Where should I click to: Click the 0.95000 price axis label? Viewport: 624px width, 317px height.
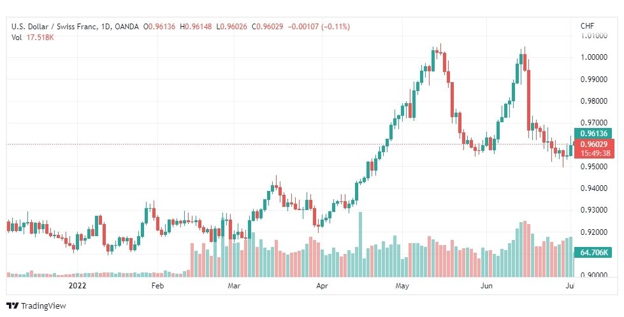click(x=594, y=166)
